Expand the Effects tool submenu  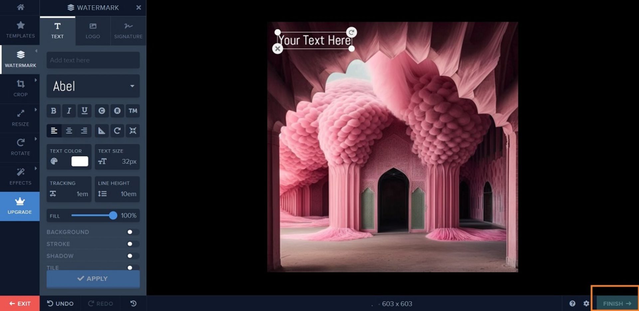[x=20, y=176]
